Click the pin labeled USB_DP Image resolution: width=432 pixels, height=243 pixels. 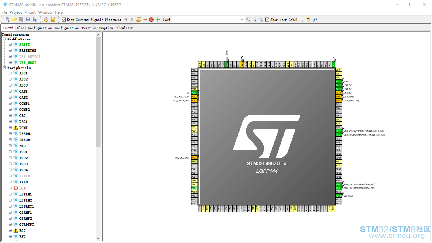[339, 85]
